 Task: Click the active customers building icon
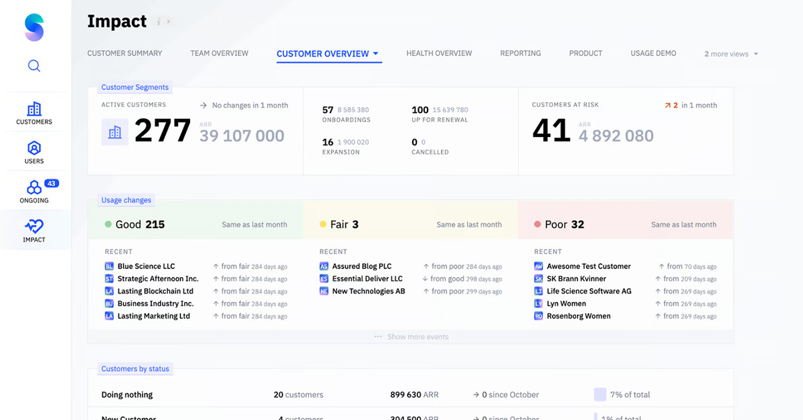pyautogui.click(x=114, y=132)
